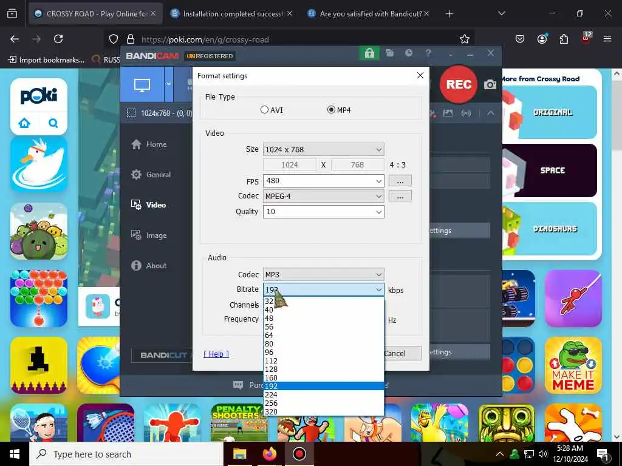The width and height of the screenshot is (622, 466).
Task: Click the Help link in Format settings
Action: pos(216,354)
